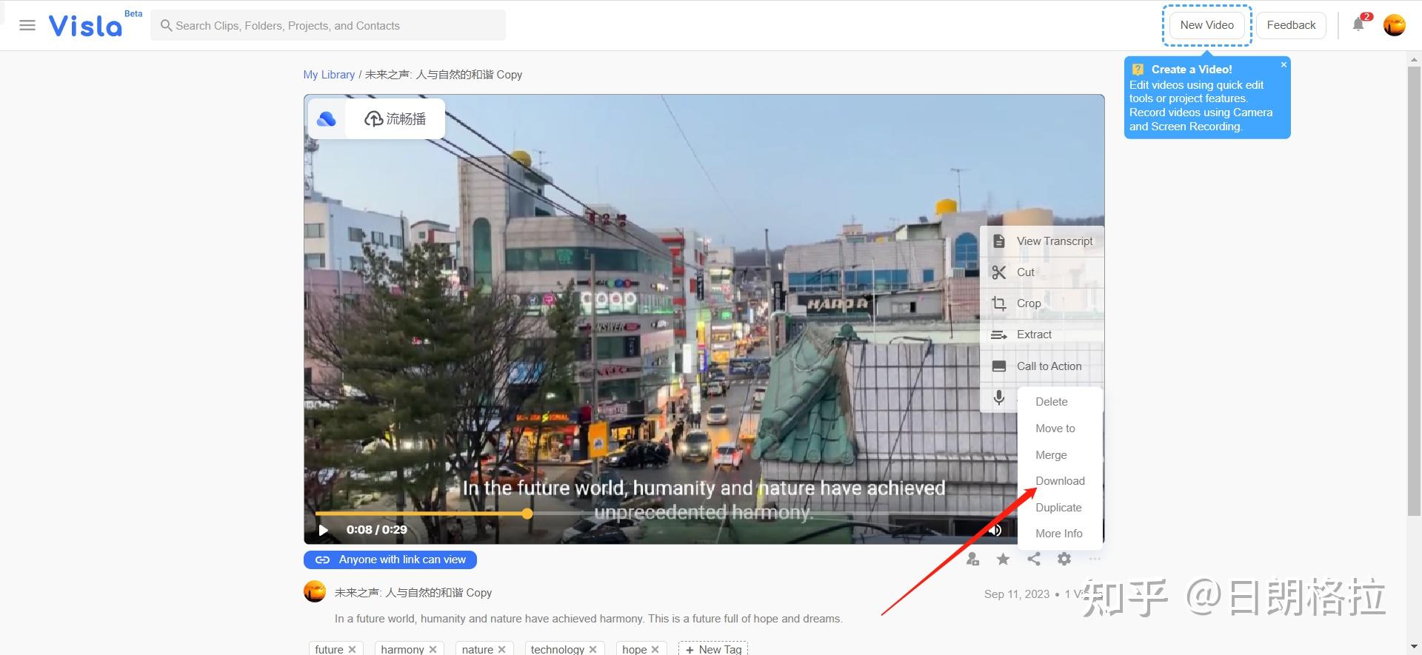1422x655 pixels.
Task: Close the Create a Video tooltip
Action: tap(1284, 65)
